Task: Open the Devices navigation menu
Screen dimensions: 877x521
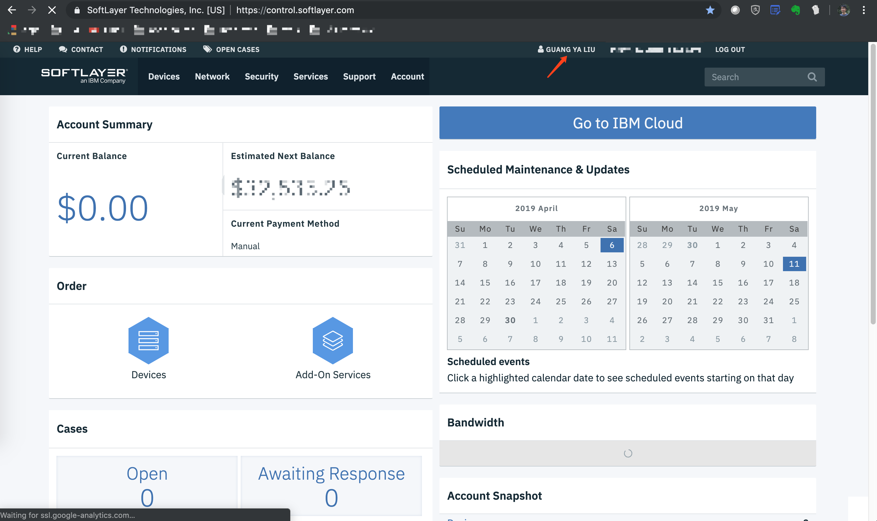Action: (x=164, y=76)
